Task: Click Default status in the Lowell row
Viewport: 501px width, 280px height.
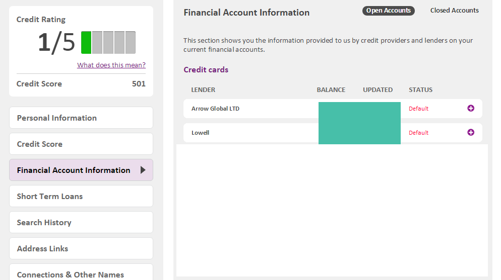Action: 418,133
